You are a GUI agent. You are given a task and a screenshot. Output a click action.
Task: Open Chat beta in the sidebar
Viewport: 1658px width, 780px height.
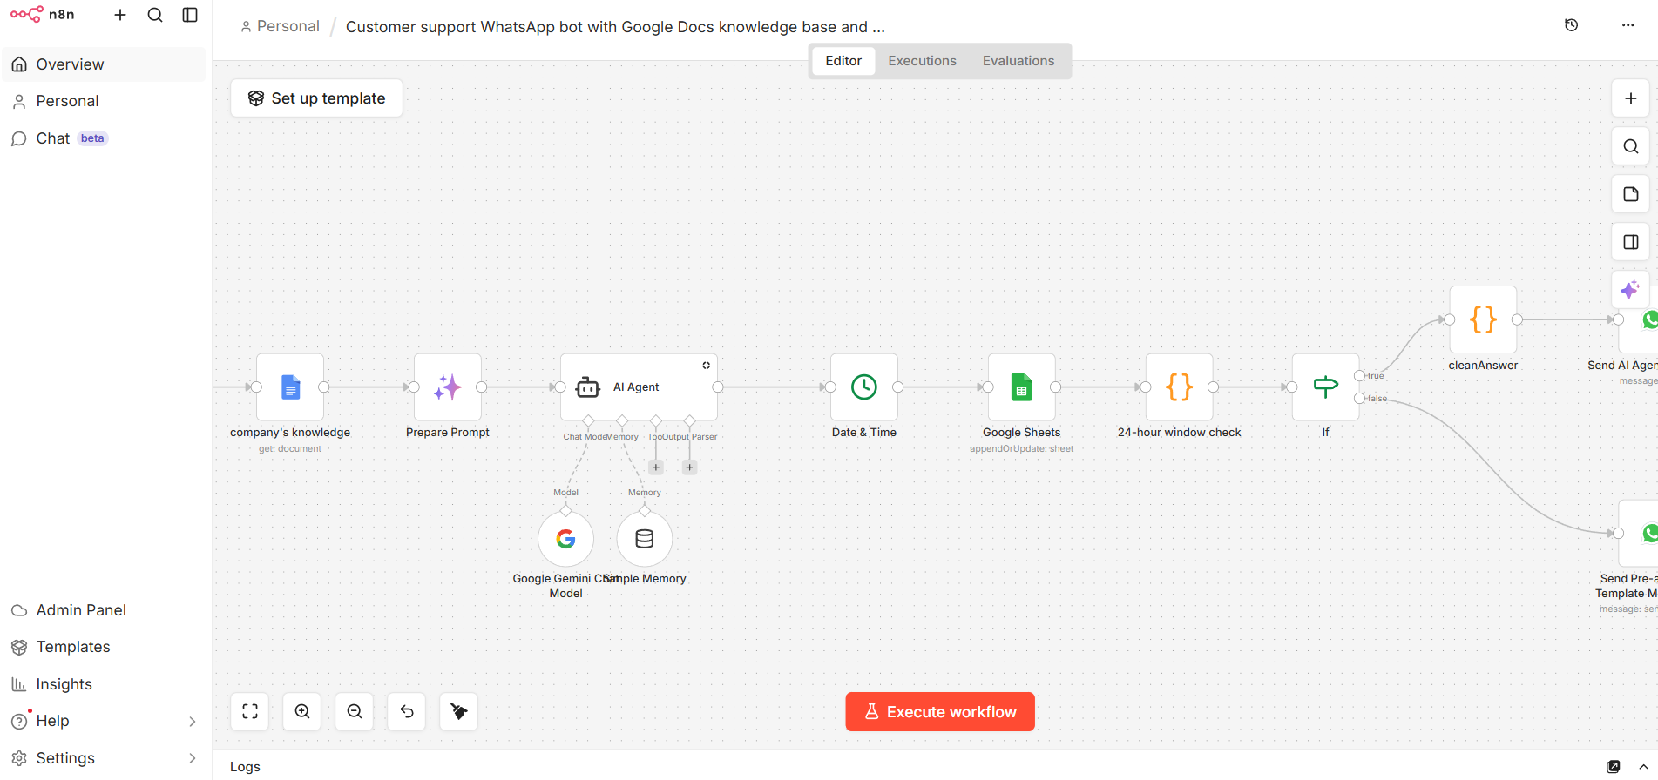[104, 138]
